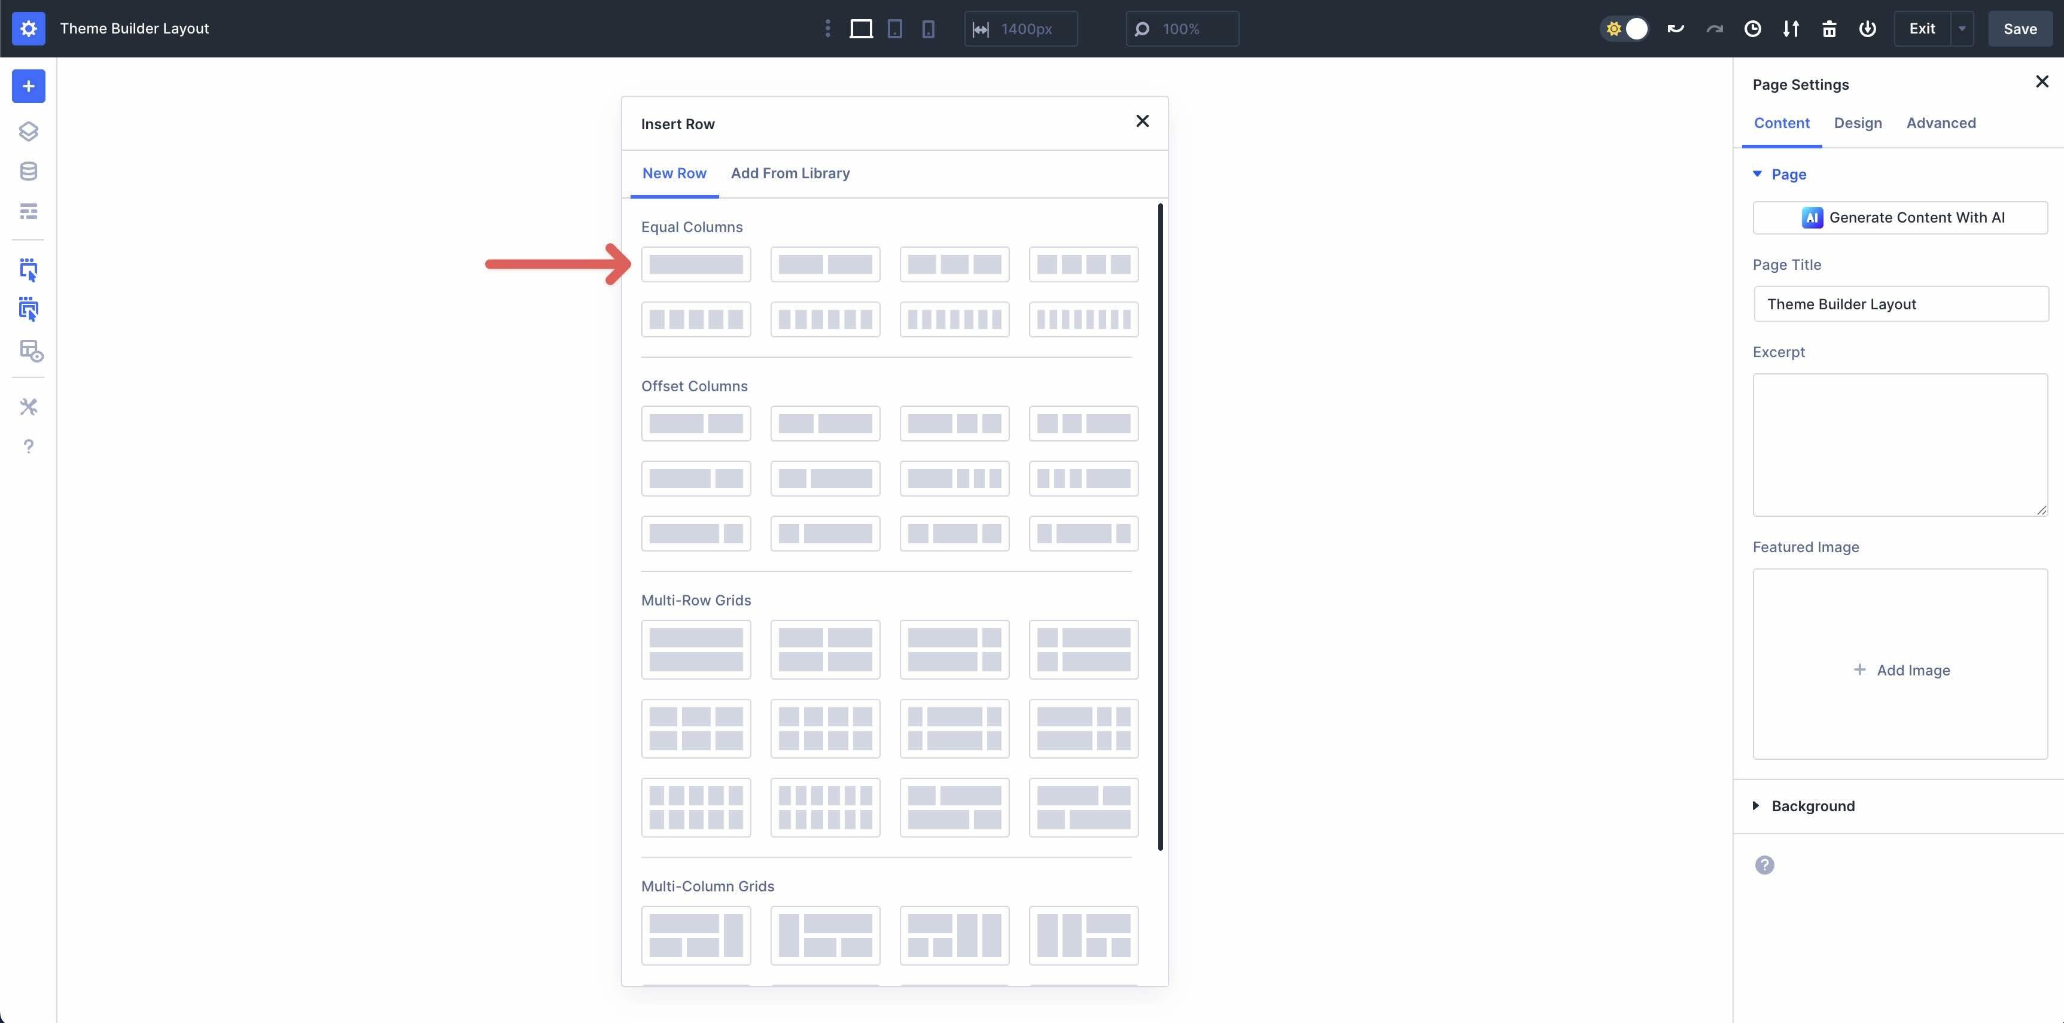The image size is (2064, 1023).
Task: Click inside the Page Title field
Action: [1901, 304]
